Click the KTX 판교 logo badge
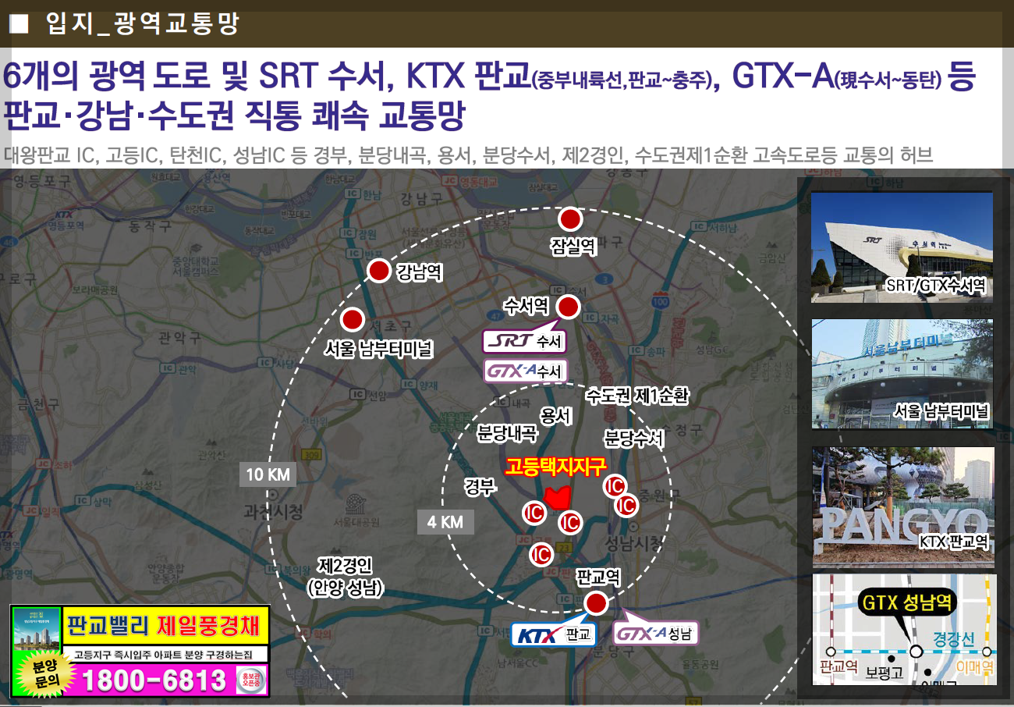The width and height of the screenshot is (1014, 707). (x=553, y=634)
